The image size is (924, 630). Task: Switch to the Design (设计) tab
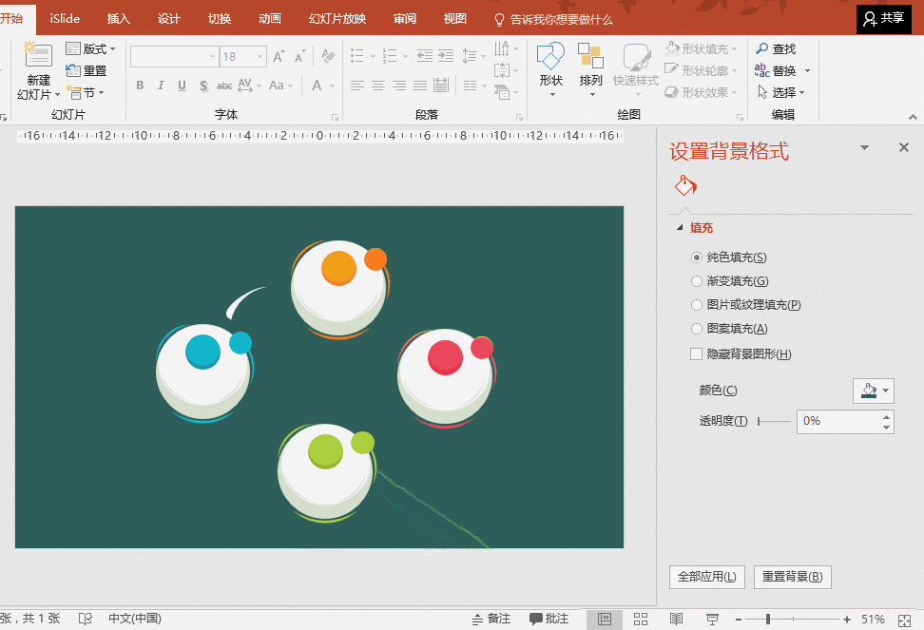[168, 19]
